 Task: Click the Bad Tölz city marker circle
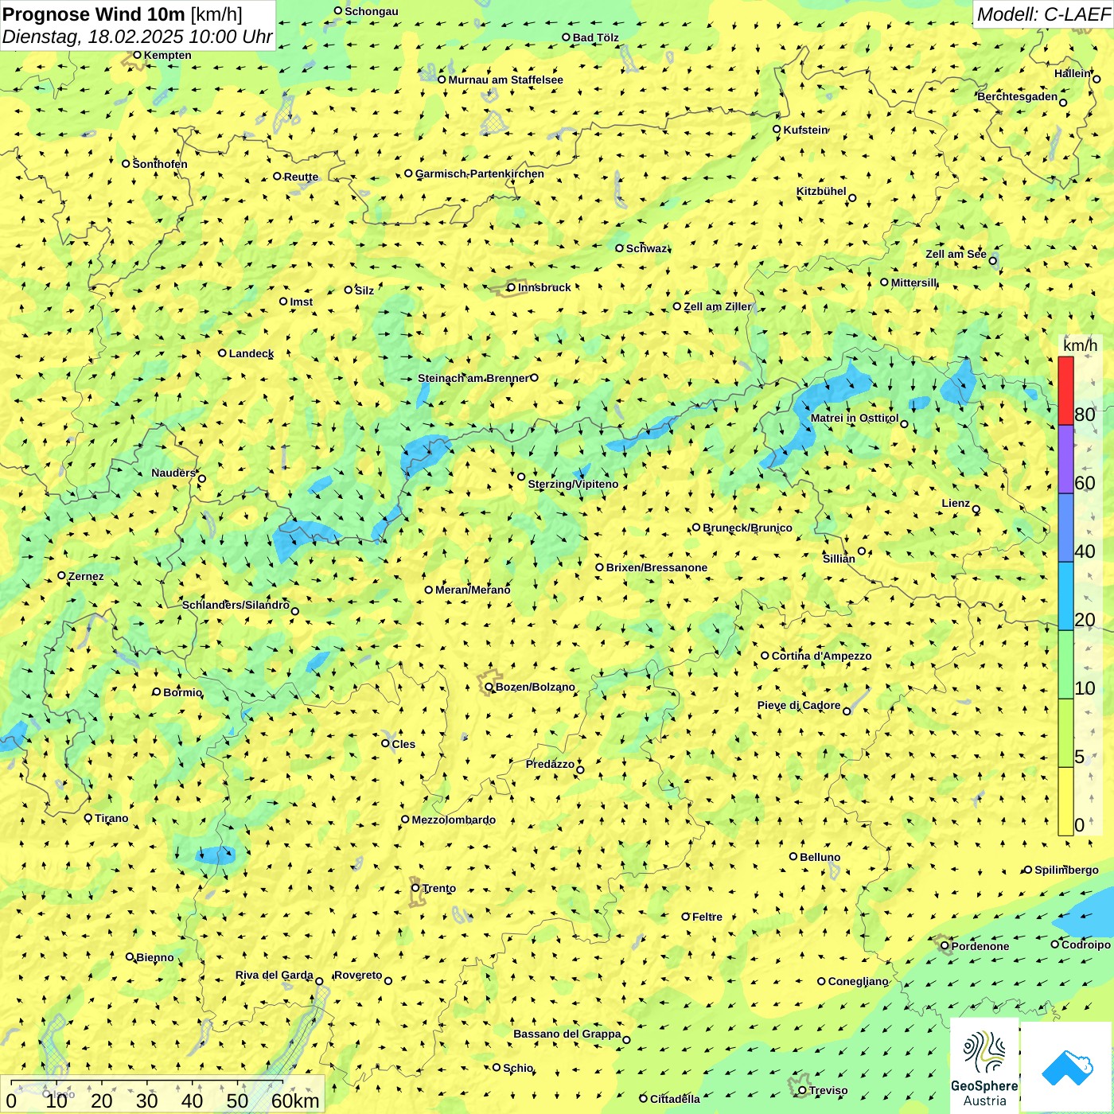click(566, 37)
